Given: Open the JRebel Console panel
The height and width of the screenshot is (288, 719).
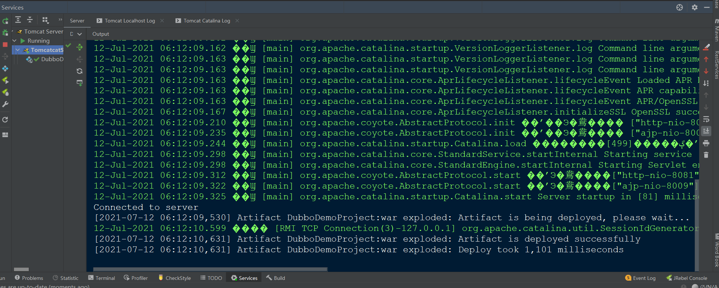Looking at the screenshot, I should 687,278.
